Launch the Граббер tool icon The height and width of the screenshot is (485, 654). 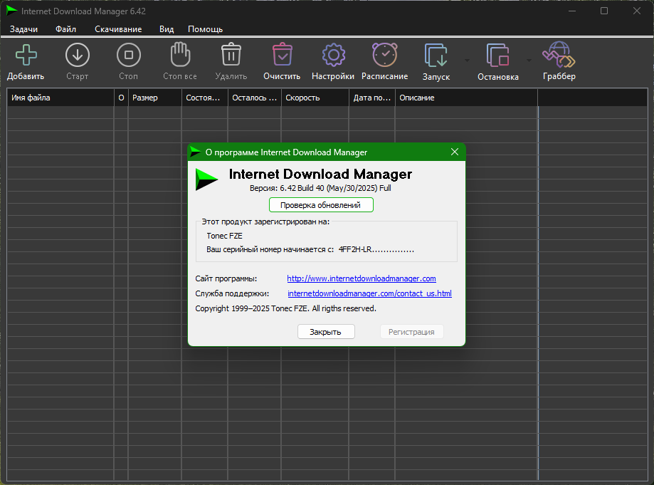(x=559, y=55)
